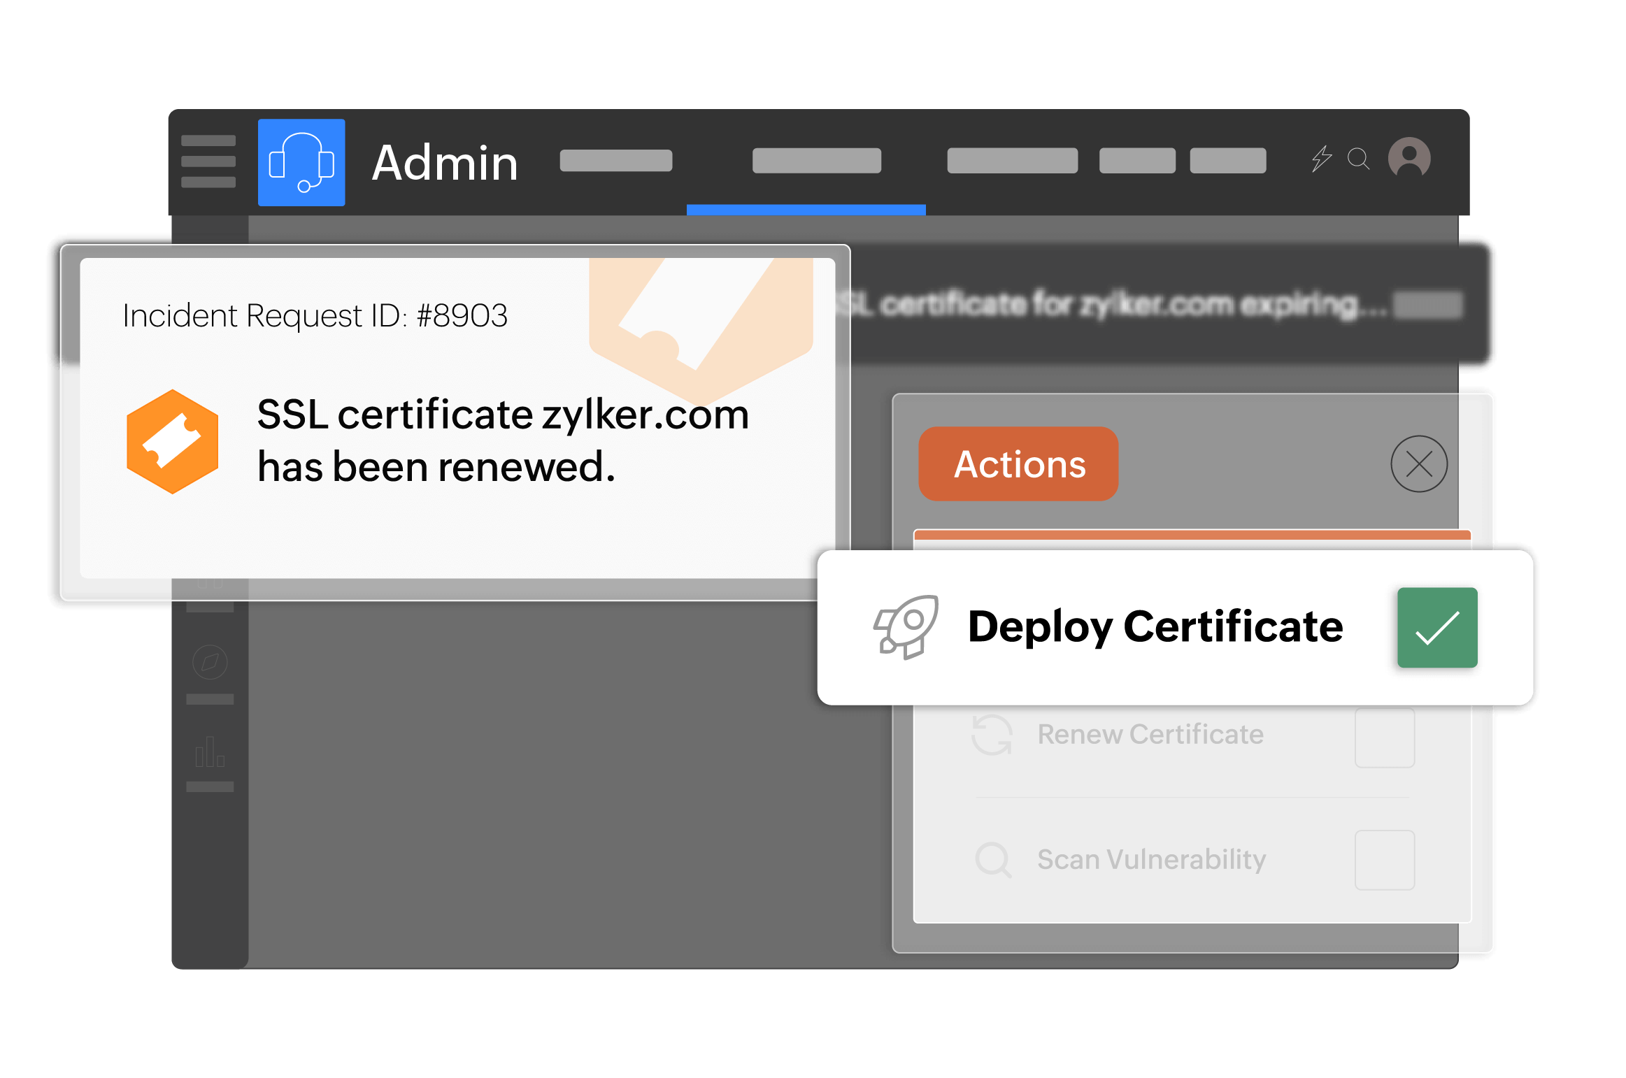This screenshot has height=1078, width=1626.
Task: Click the rocket Deploy Certificate icon
Action: point(906,627)
